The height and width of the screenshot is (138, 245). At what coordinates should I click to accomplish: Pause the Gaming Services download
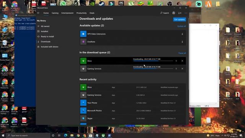click(x=176, y=69)
